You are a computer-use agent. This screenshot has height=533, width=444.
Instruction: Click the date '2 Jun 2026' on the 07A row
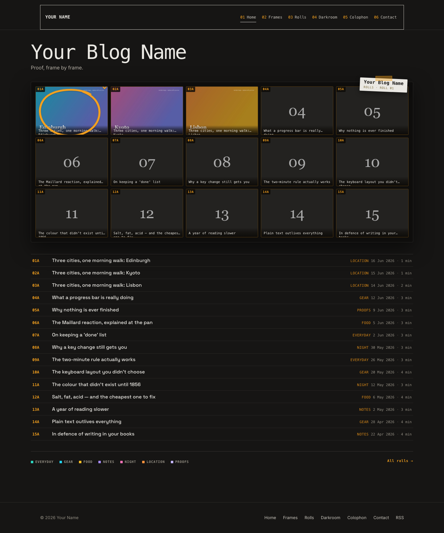[x=384, y=335]
